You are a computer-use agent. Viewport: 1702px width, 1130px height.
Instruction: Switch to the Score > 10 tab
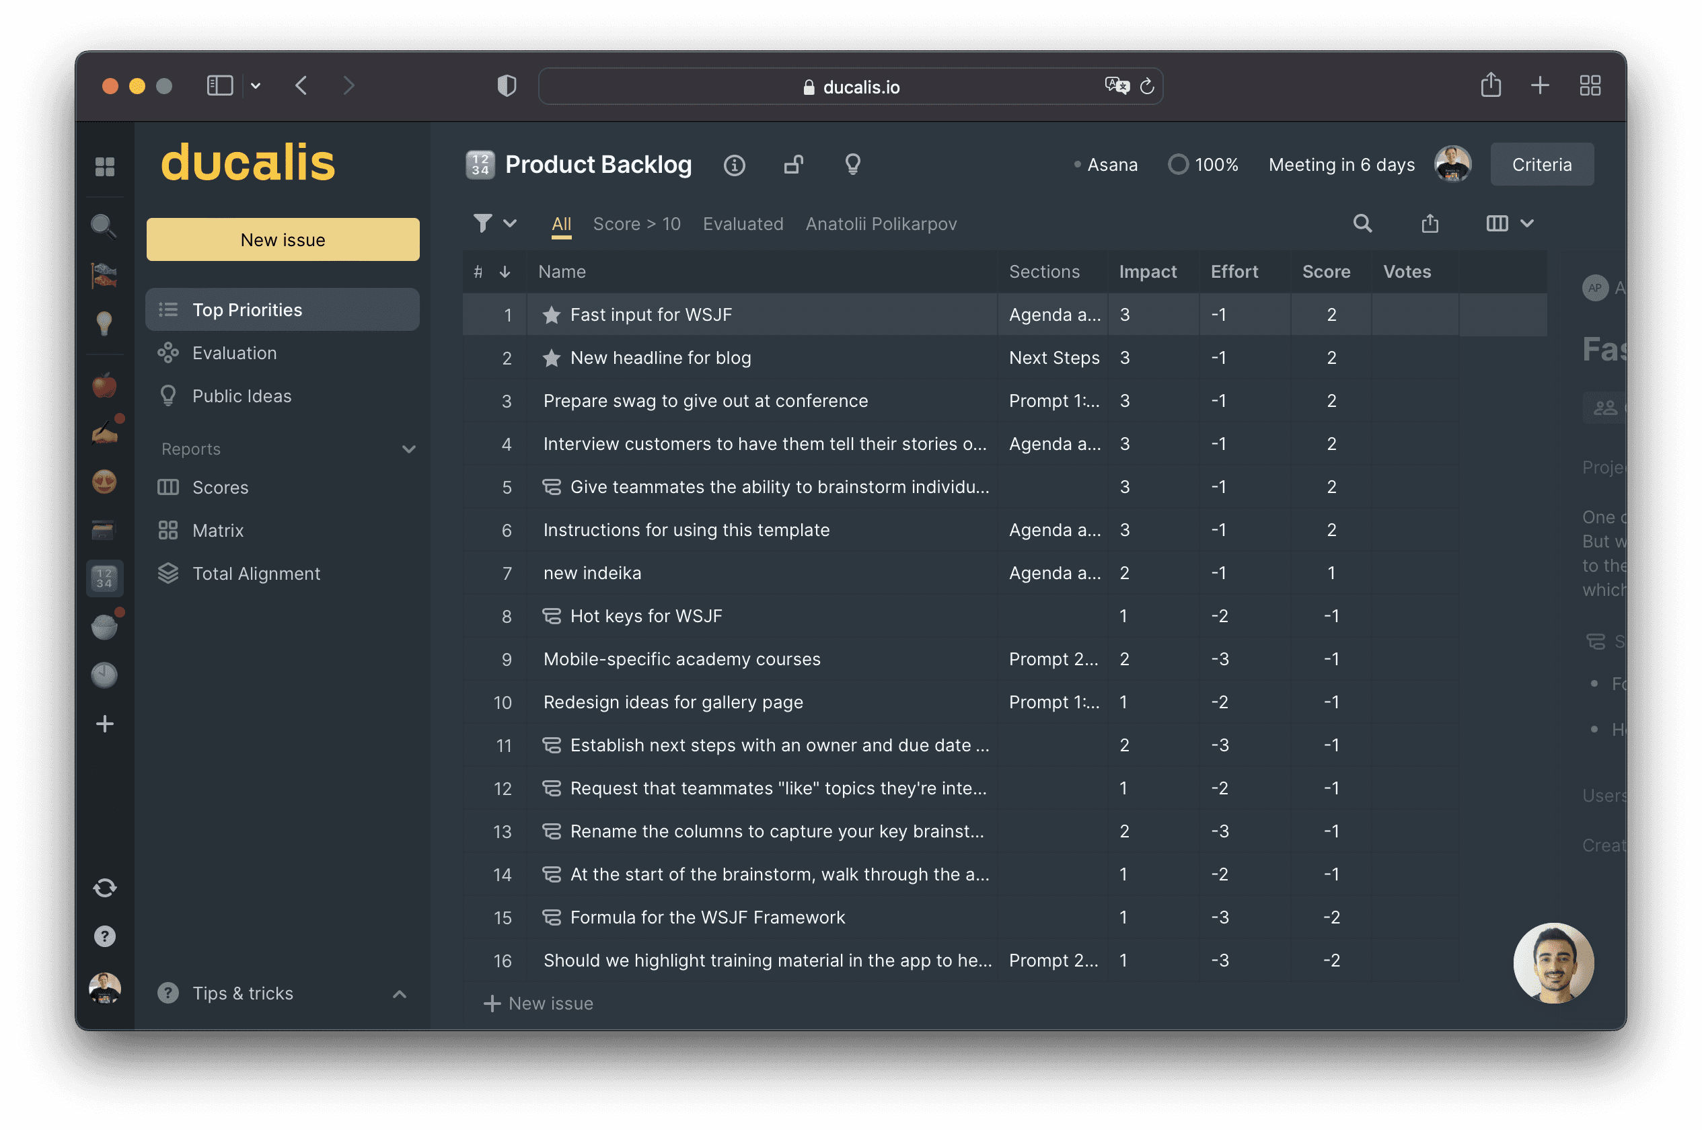click(x=636, y=224)
